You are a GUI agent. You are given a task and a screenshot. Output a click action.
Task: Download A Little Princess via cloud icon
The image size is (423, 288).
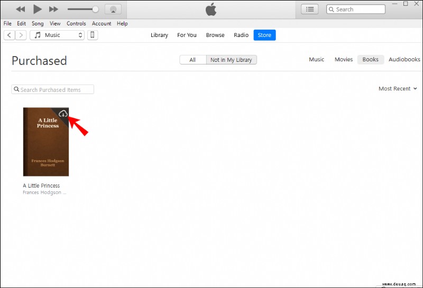point(63,114)
